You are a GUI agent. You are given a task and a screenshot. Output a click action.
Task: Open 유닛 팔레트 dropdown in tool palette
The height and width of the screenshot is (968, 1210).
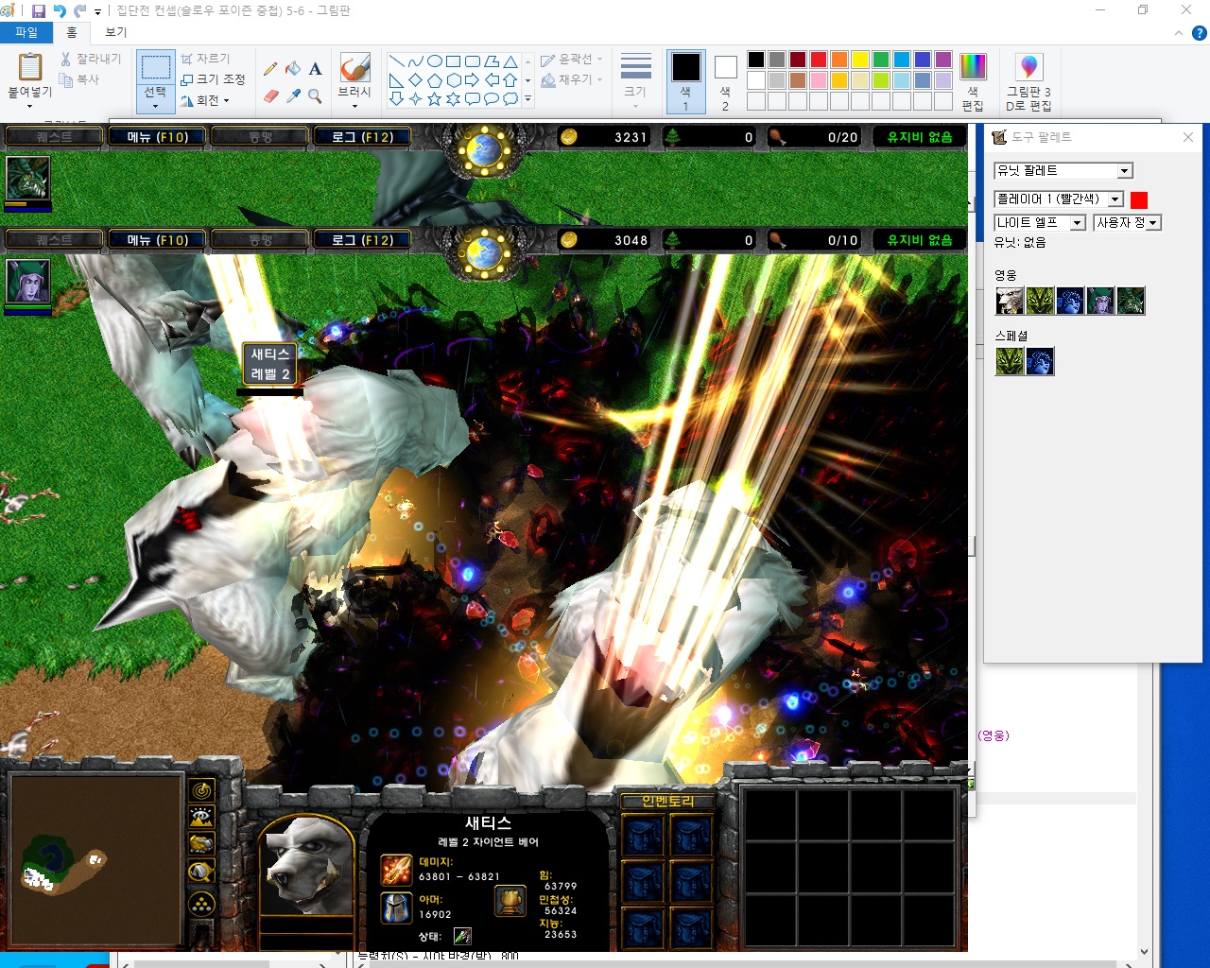[x=1125, y=171]
